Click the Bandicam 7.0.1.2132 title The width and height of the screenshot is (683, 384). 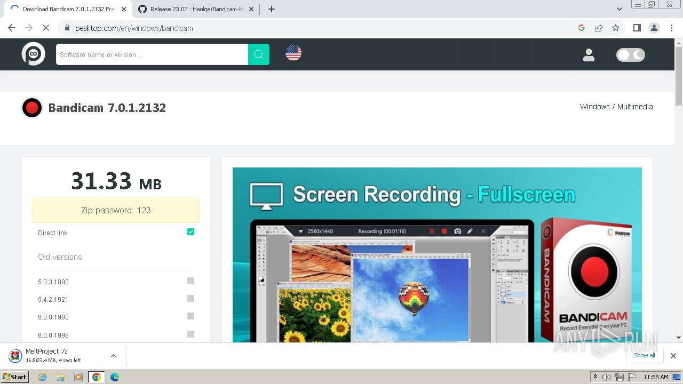pyautogui.click(x=107, y=108)
